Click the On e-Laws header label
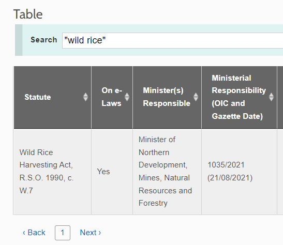 [x=112, y=97]
